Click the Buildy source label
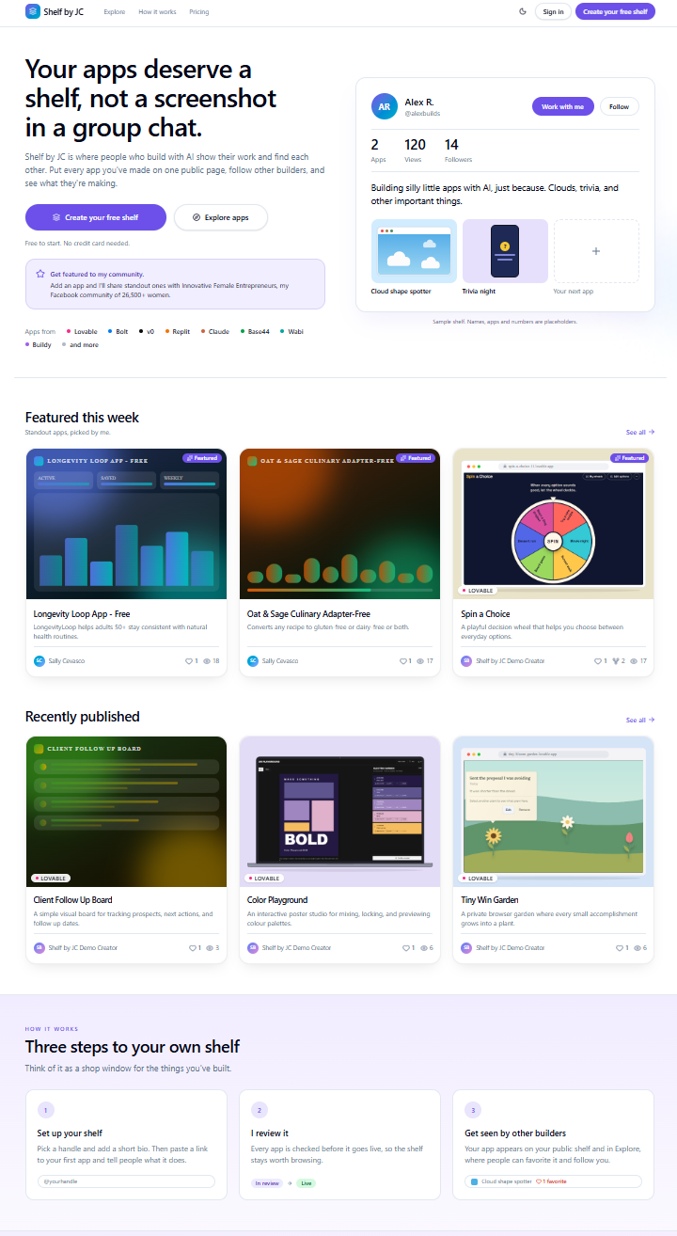This screenshot has width=677, height=1236. 39,344
